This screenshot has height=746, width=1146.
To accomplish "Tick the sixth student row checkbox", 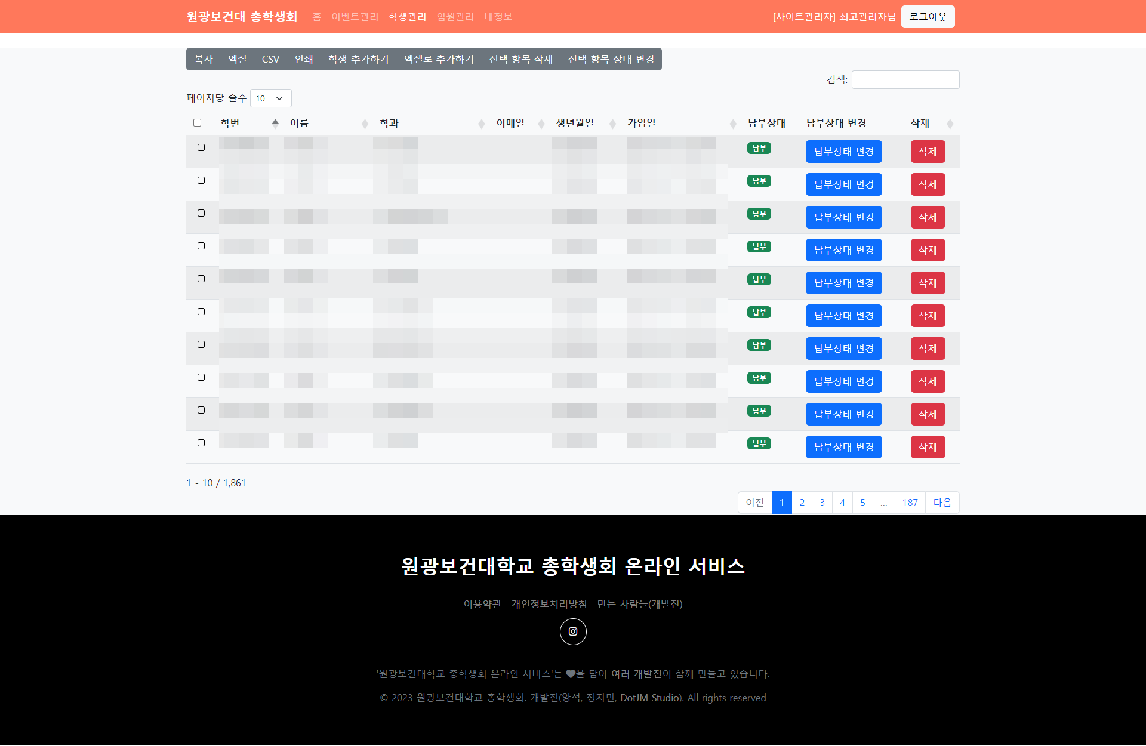I will coord(201,312).
